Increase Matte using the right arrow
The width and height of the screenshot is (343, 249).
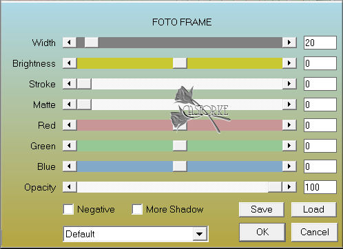[x=289, y=105]
